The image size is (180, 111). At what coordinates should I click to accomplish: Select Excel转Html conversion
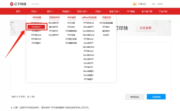pyautogui.click(x=88, y=55)
